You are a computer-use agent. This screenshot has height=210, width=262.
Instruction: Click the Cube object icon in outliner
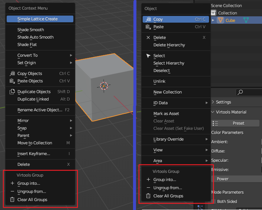(x=220, y=20)
